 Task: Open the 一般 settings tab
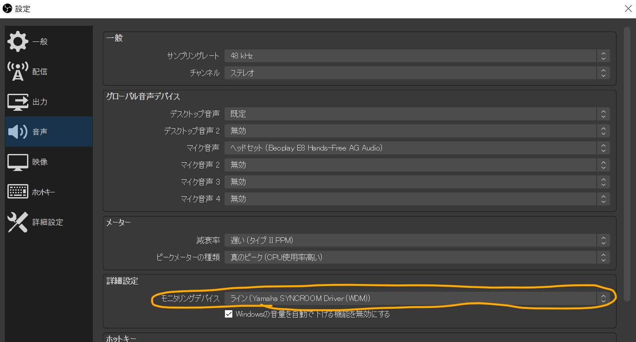49,41
